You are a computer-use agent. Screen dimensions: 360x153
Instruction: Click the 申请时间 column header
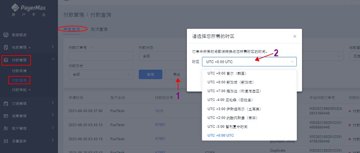click(76, 98)
